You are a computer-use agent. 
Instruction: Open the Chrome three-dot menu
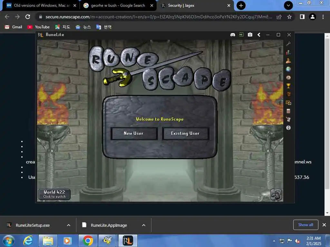[323, 17]
